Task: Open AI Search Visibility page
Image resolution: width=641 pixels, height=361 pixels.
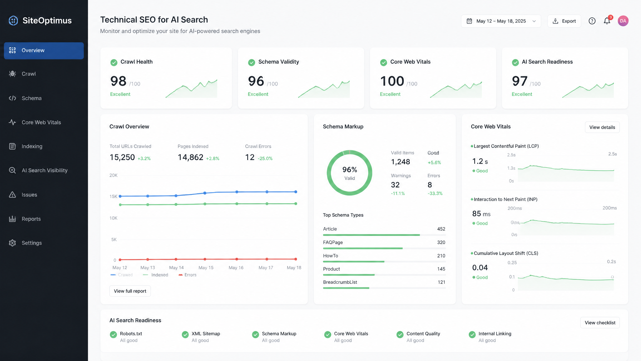Action: click(x=44, y=170)
